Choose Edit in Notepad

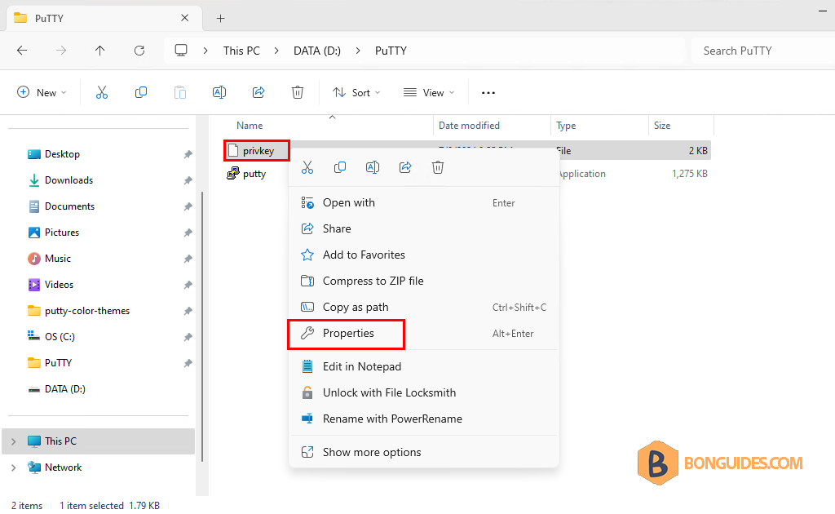pos(424,367)
